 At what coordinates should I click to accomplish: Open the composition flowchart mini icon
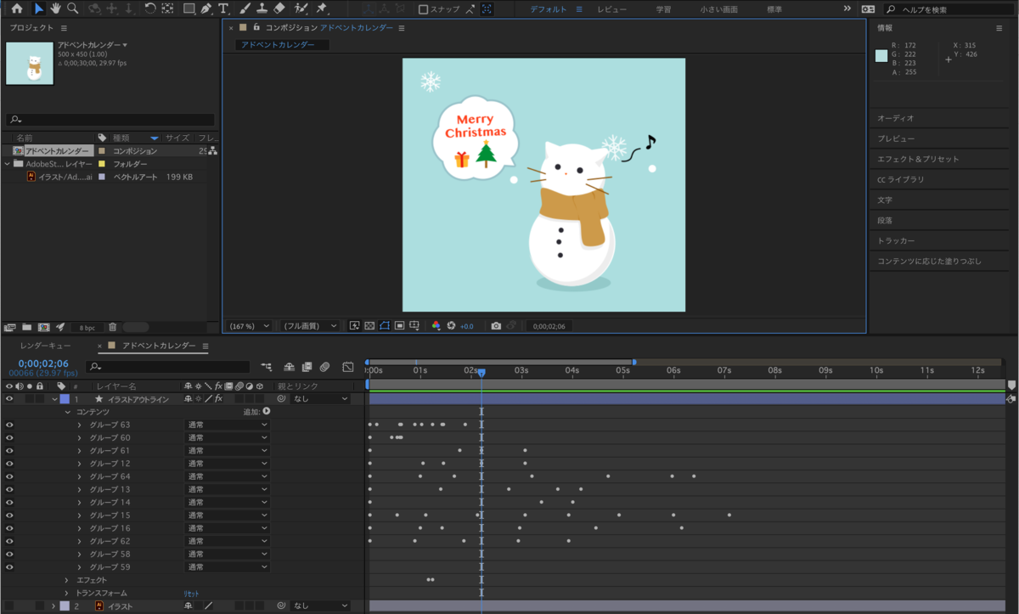[267, 367]
